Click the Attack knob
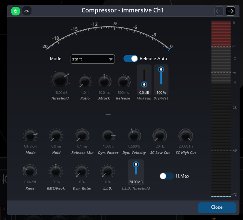Viewport: 243px width, 220px height. tap(104, 81)
